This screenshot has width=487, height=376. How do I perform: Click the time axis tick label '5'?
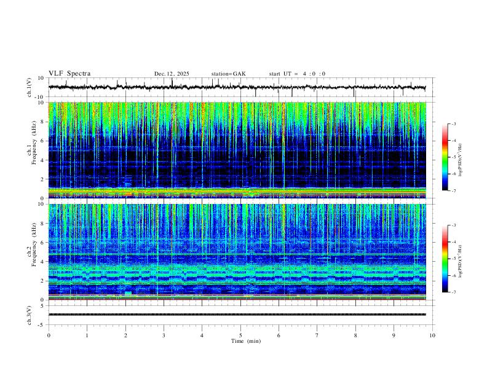pyautogui.click(x=240, y=335)
